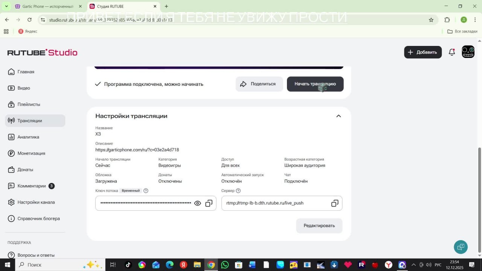The width and height of the screenshot is (482, 271).
Task: Open the channel avatar menu
Action: [x=468, y=52]
